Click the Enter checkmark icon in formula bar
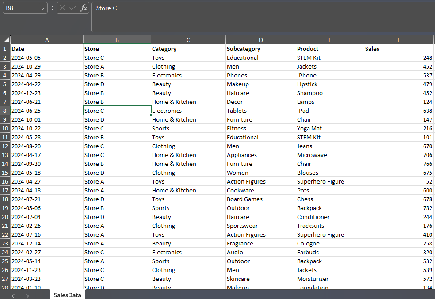Screen dimensions: 435x299 coord(73,8)
